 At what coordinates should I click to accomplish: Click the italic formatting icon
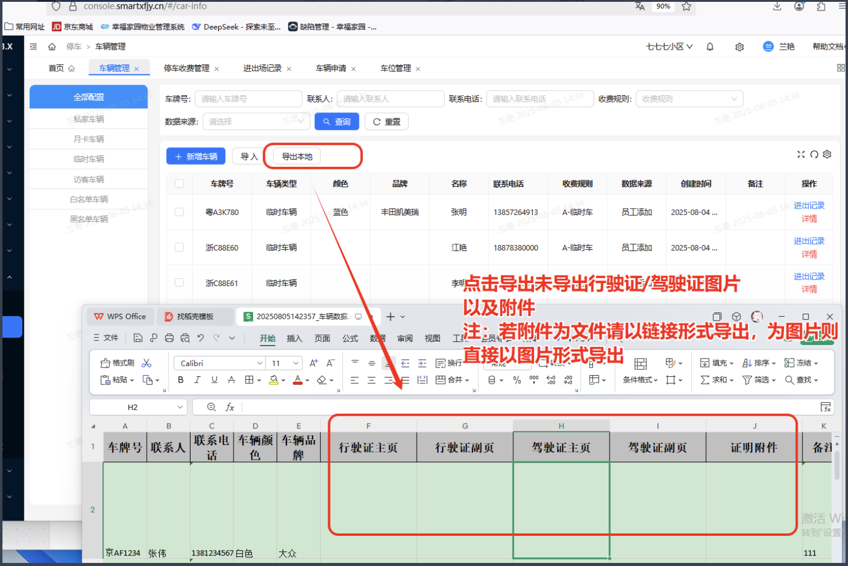(x=197, y=380)
